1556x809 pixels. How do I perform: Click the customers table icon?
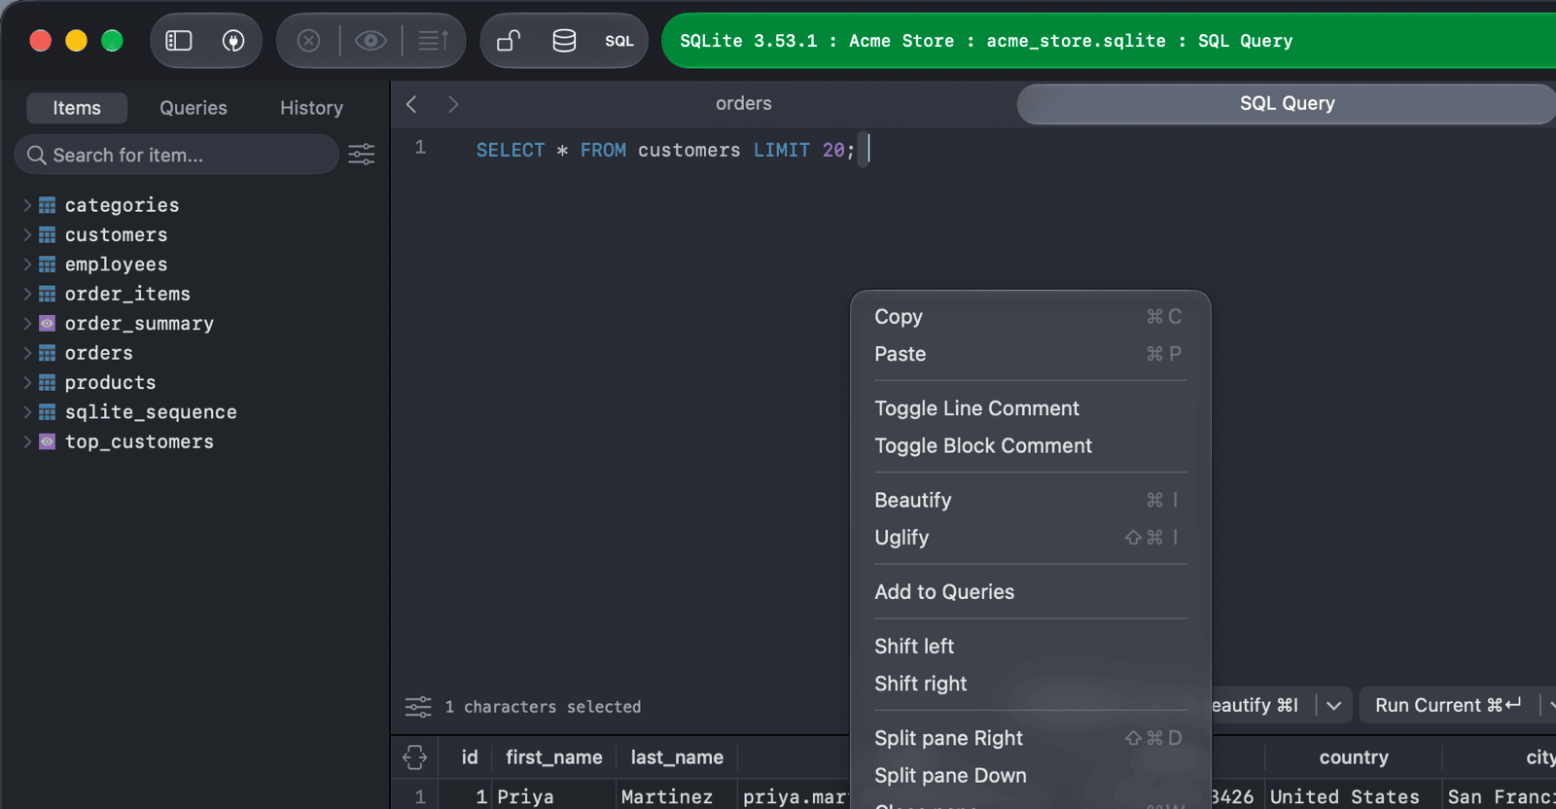click(47, 235)
